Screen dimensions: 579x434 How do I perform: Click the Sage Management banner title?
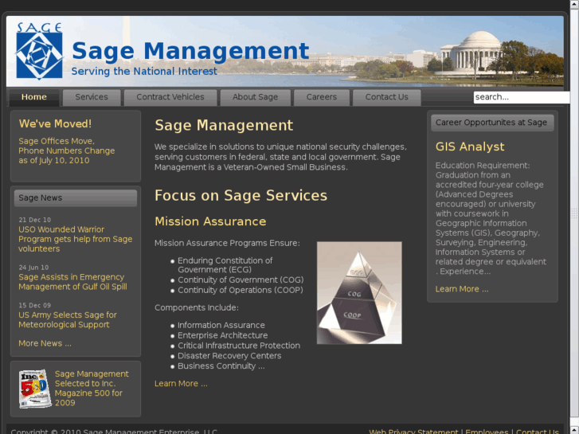click(190, 51)
